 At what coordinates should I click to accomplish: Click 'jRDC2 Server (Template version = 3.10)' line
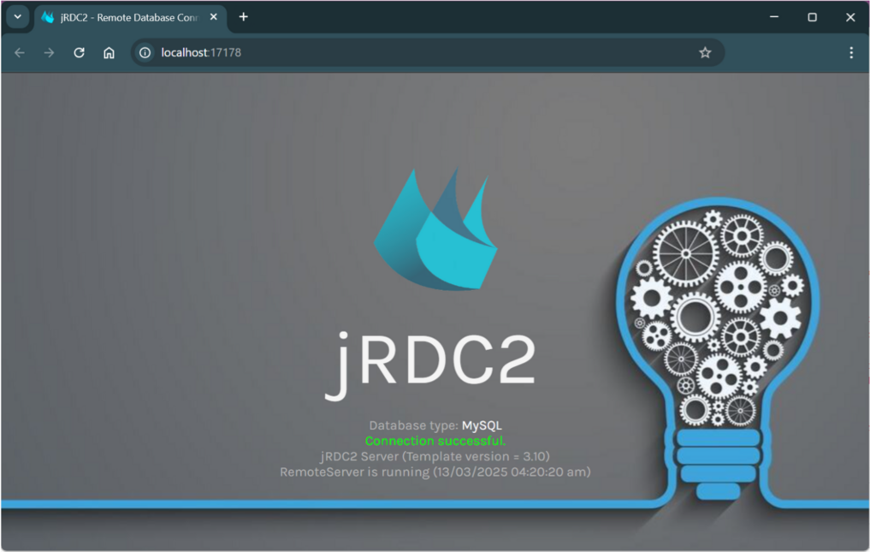pyautogui.click(x=435, y=456)
